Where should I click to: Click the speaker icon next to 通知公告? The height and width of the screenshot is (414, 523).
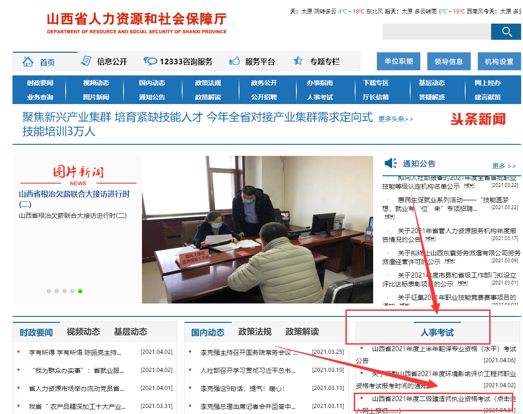391,163
